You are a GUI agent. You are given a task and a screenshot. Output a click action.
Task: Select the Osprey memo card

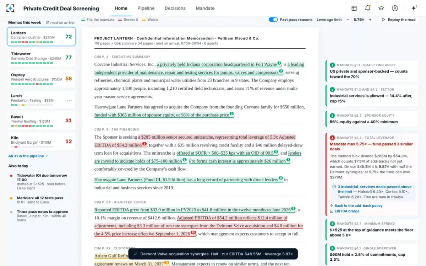coord(41,78)
